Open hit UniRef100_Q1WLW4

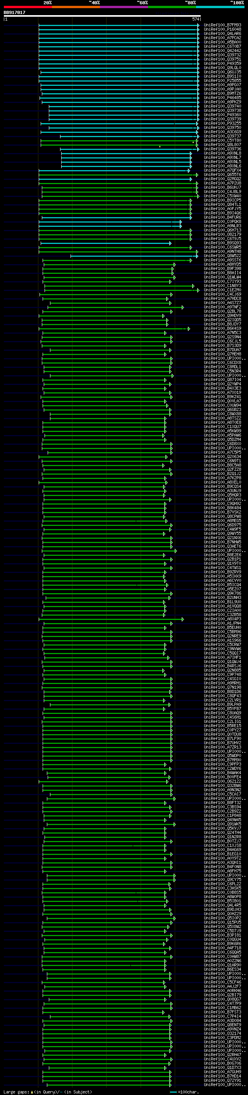coord(222,277)
